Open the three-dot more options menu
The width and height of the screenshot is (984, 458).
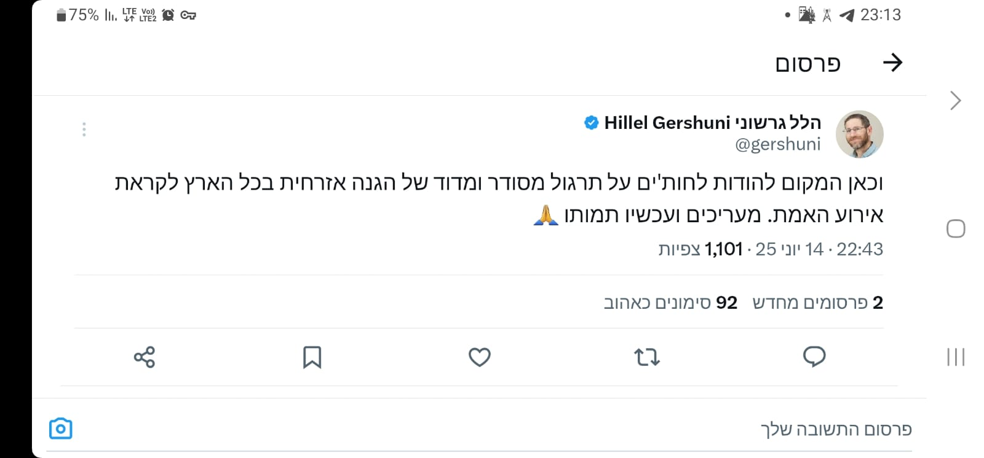[x=84, y=130]
